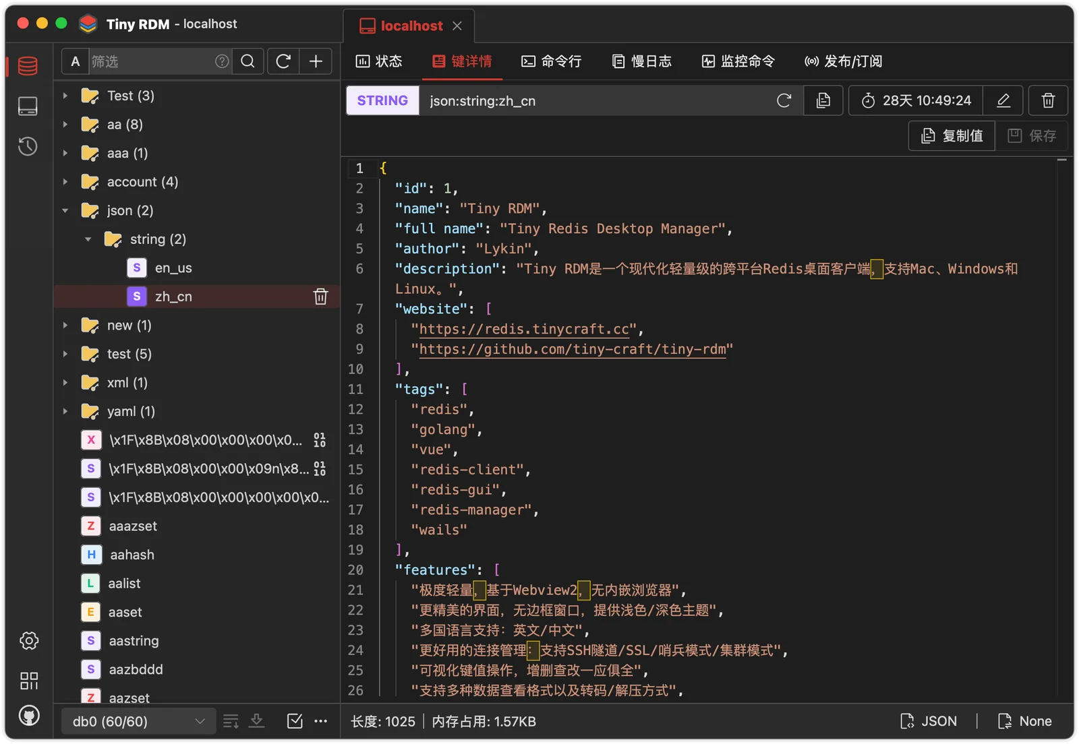Edit TTL using the pencil icon
The image size is (1079, 744).
(1003, 100)
